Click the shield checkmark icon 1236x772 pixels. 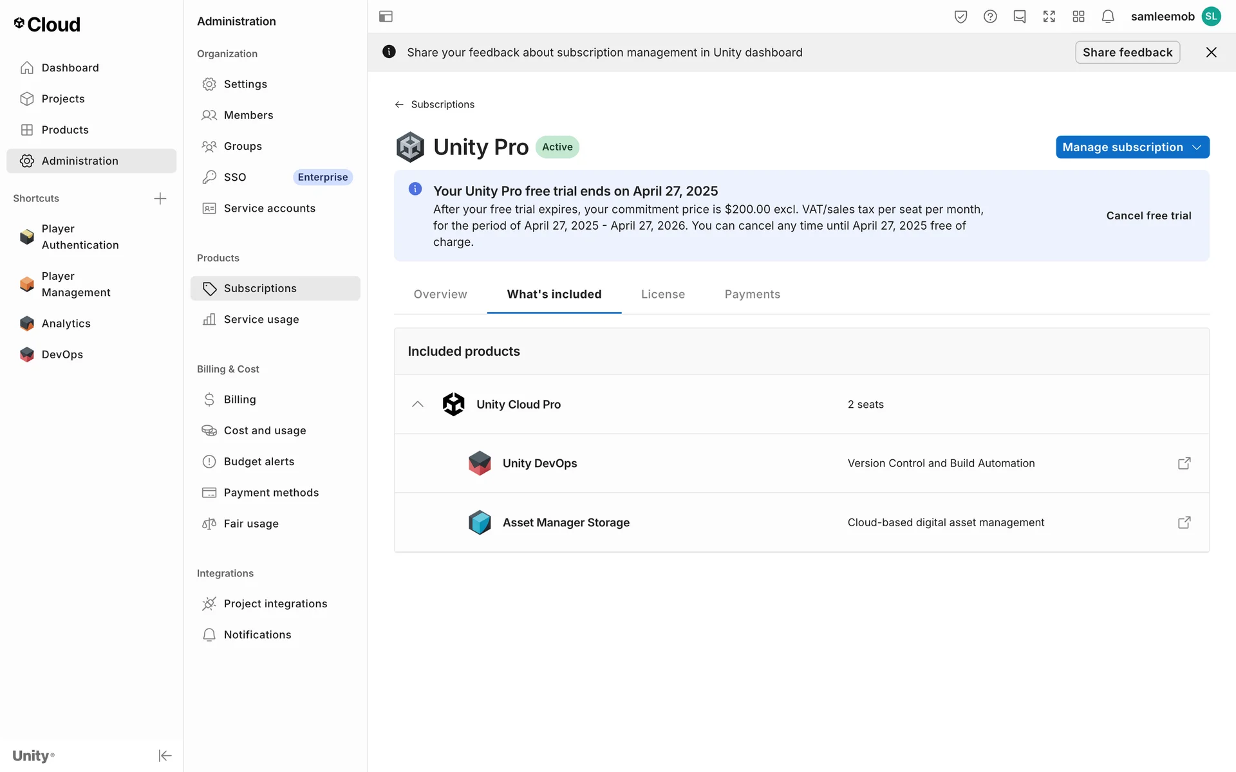[x=960, y=17]
